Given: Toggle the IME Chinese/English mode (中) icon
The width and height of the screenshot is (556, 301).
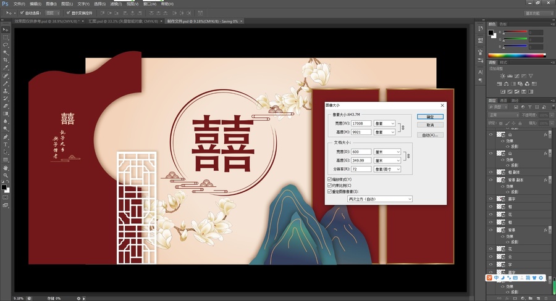Looking at the screenshot, I should [x=496, y=278].
